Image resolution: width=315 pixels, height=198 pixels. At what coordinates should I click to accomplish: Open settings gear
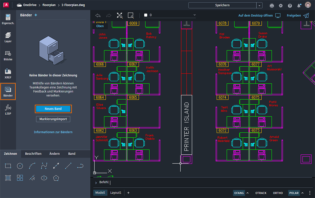tap(281, 6)
